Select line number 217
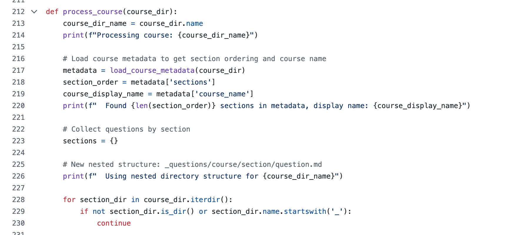The height and width of the screenshot is (235, 517). click(19, 70)
